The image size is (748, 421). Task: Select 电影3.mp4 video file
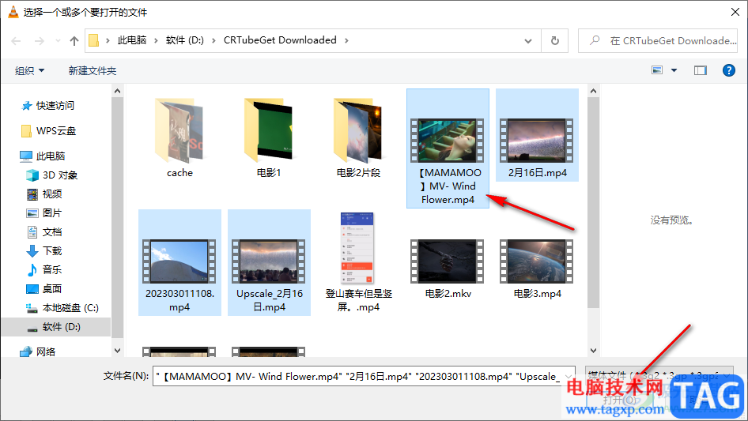[537, 269]
